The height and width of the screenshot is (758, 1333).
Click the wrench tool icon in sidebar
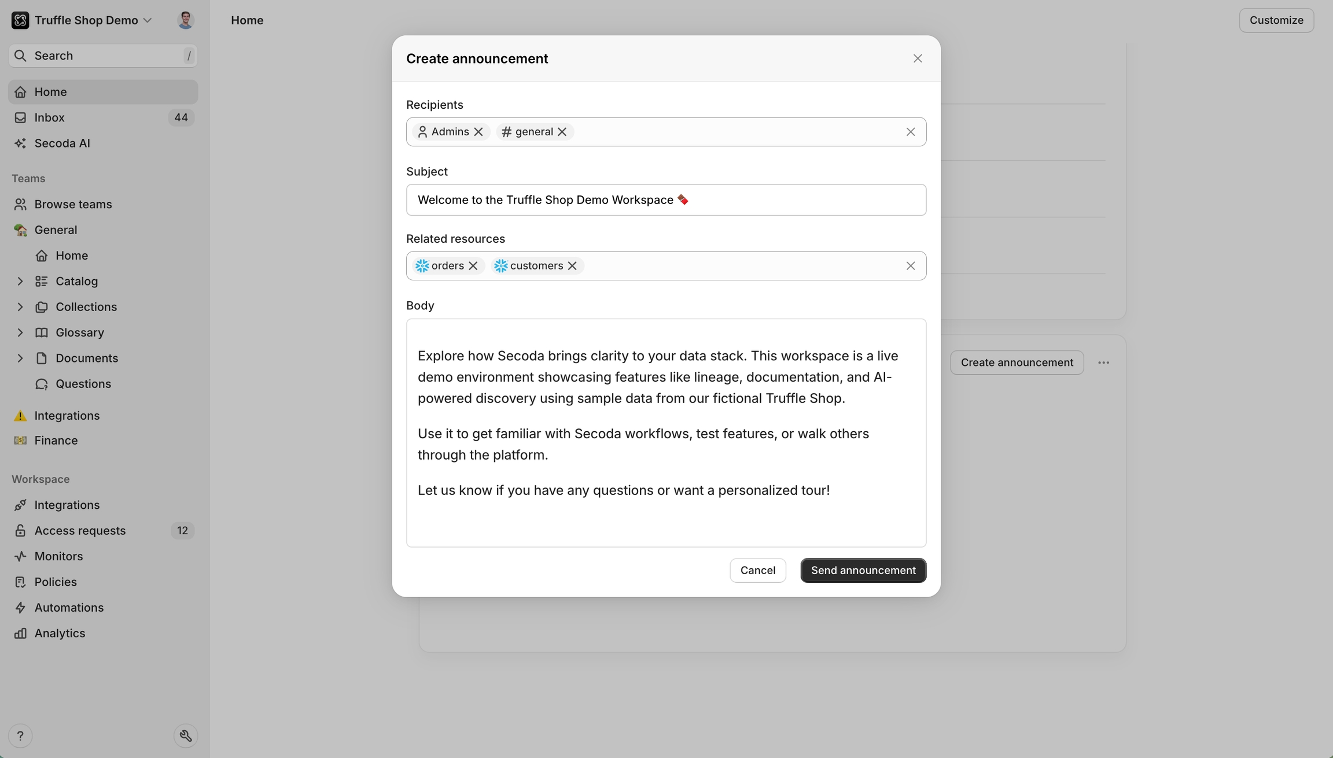point(186,735)
